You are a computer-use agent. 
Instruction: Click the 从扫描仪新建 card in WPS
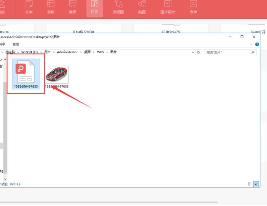click(x=84, y=28)
